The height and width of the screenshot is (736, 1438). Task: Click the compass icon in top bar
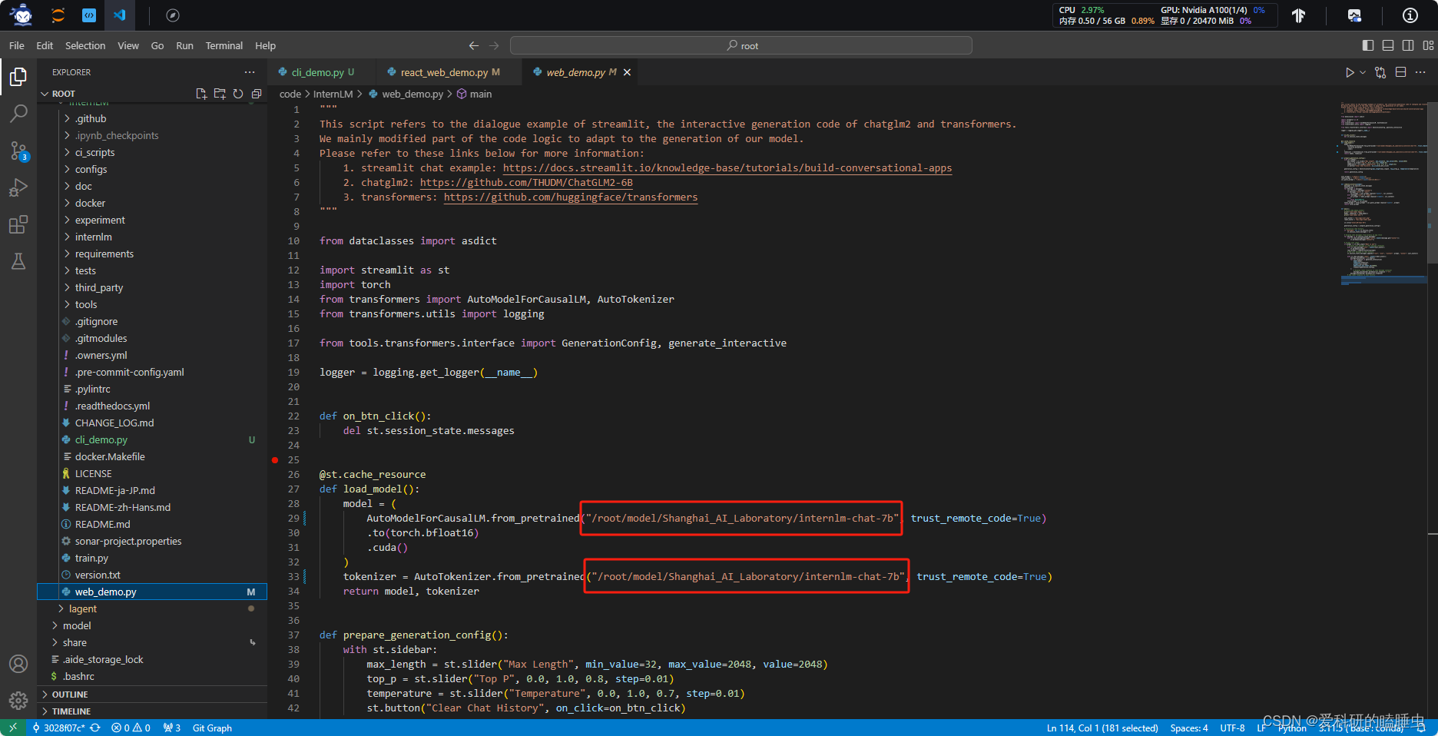pos(173,15)
